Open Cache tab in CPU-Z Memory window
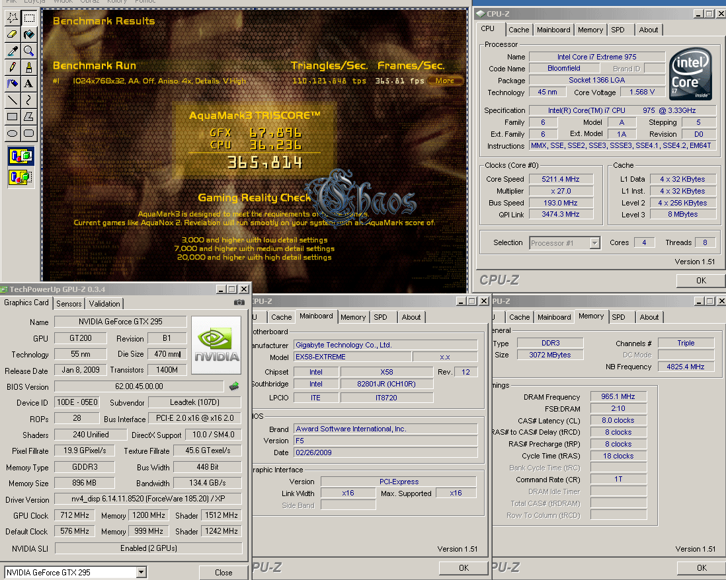Viewport: 726px width, 580px height. coord(520,317)
